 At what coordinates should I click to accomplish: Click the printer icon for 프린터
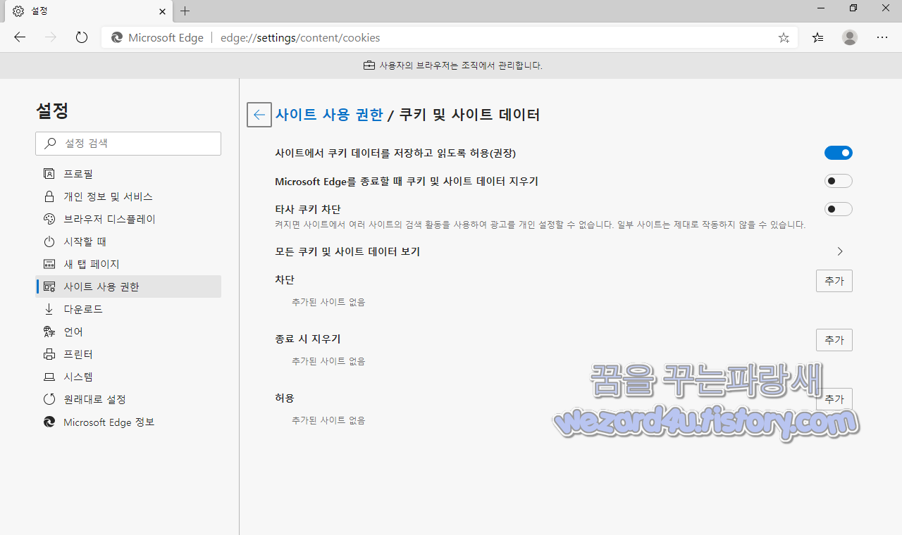(x=49, y=354)
